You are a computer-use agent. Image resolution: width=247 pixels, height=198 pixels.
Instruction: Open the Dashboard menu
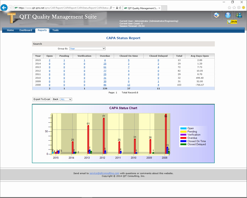[x=26, y=30]
